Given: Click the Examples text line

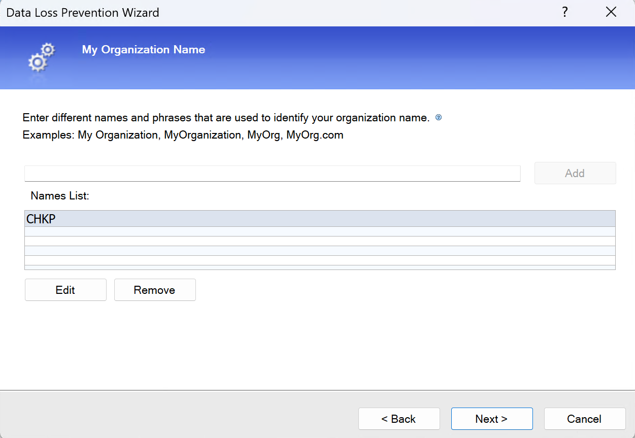Looking at the screenshot, I should click(x=183, y=135).
